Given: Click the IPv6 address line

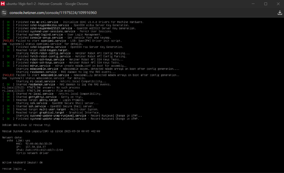Looking at the screenshot, I should [39, 150].
